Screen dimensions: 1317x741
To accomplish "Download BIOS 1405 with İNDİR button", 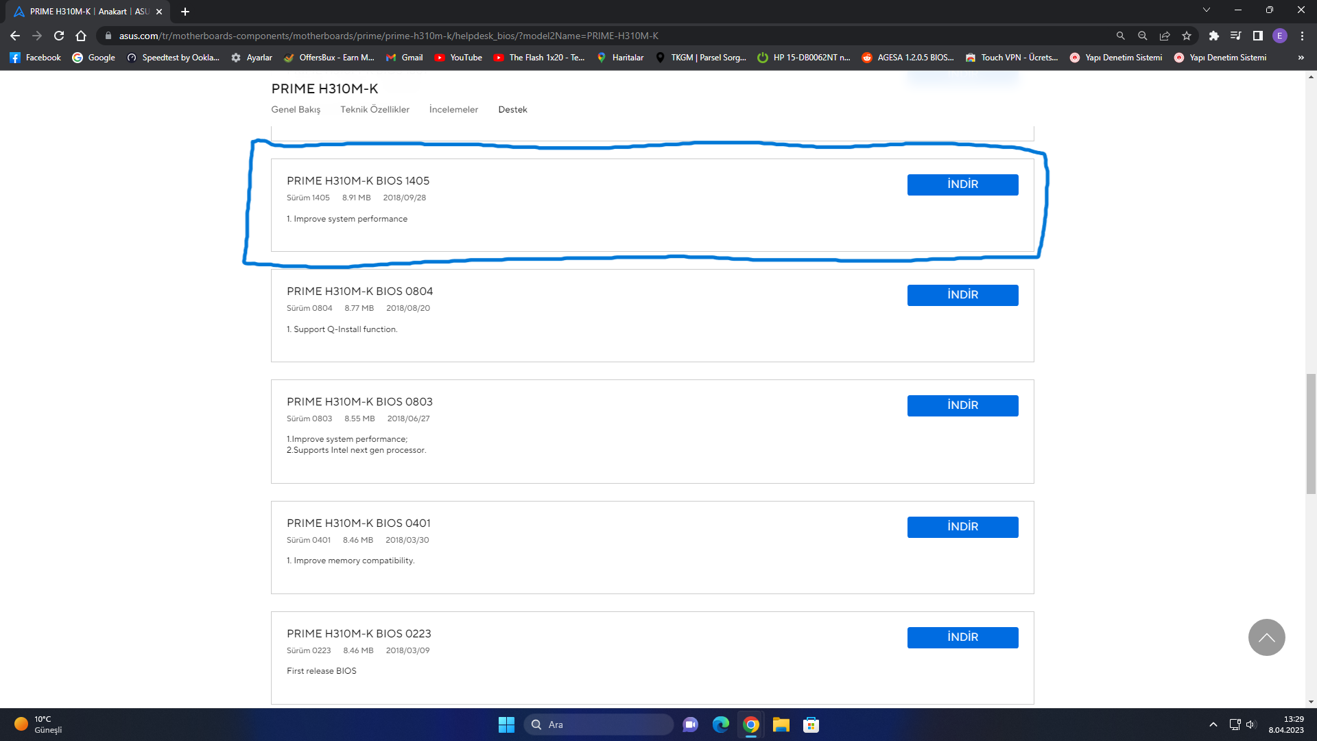I will click(962, 185).
